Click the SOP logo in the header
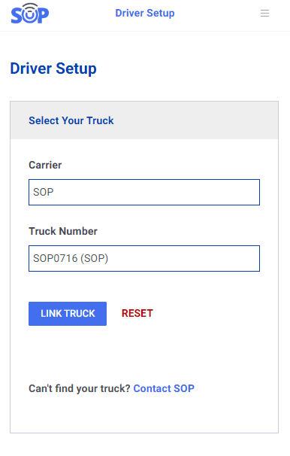290x456 pixels. point(30,14)
